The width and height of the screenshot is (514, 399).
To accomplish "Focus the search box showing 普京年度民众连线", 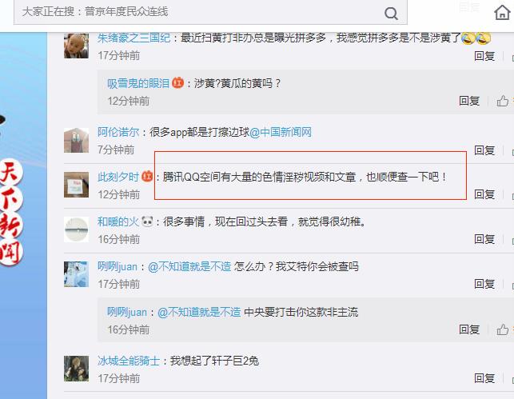I will tap(210, 12).
